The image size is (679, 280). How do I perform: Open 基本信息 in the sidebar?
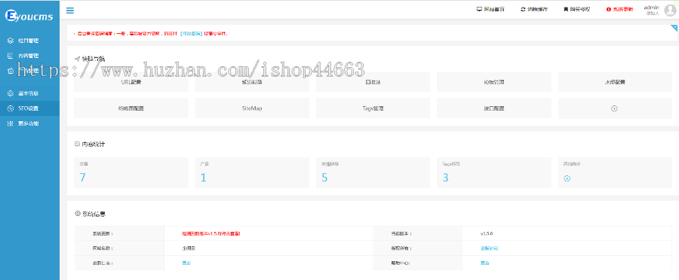(29, 93)
